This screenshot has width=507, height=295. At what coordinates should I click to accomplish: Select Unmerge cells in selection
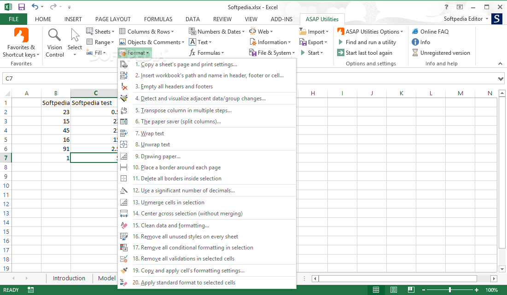(207, 202)
